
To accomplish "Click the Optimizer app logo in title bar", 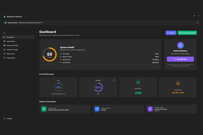I will (x=4, y=17).
